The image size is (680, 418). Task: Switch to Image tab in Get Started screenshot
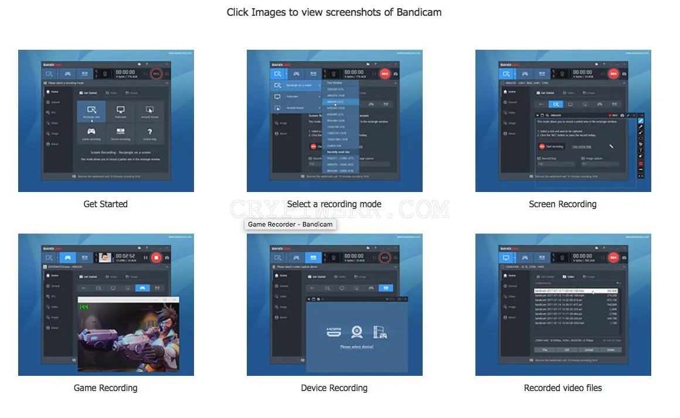(131, 93)
